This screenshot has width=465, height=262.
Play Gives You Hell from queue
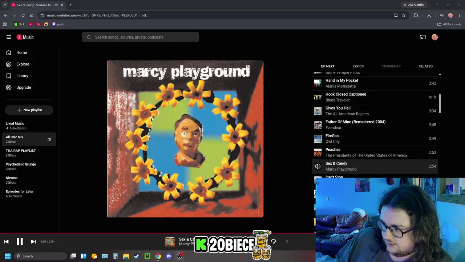point(375,111)
